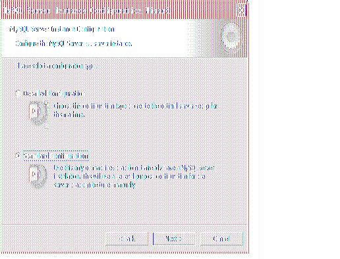Screen dimensions: 340x259
Task: Click the Detailed Configuration description text
Action: pyautogui.click(x=135, y=110)
